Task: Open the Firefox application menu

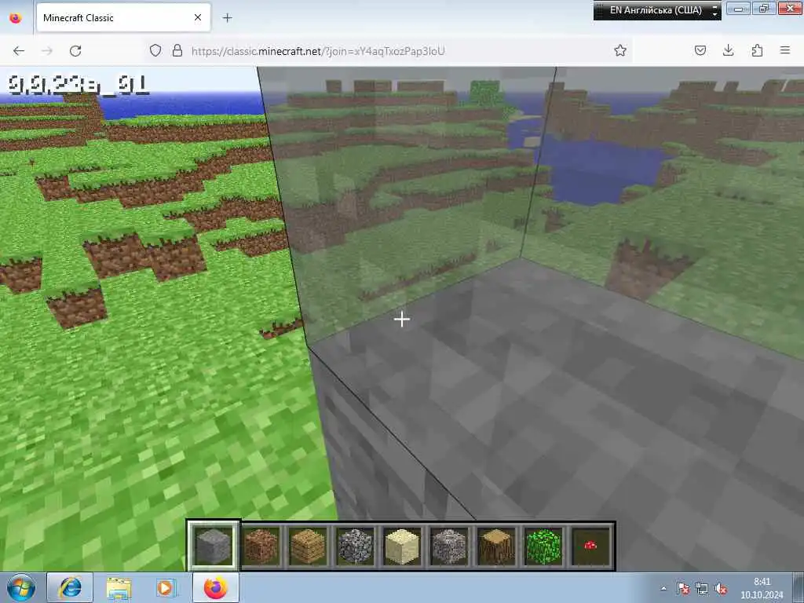Action: click(785, 50)
